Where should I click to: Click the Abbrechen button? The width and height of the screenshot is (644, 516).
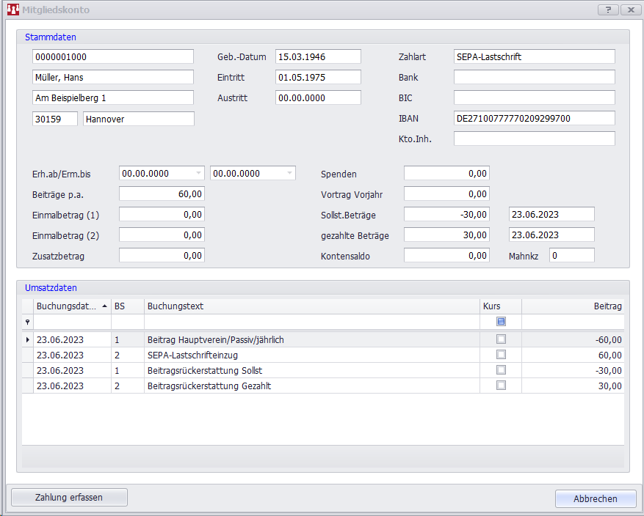point(595,498)
